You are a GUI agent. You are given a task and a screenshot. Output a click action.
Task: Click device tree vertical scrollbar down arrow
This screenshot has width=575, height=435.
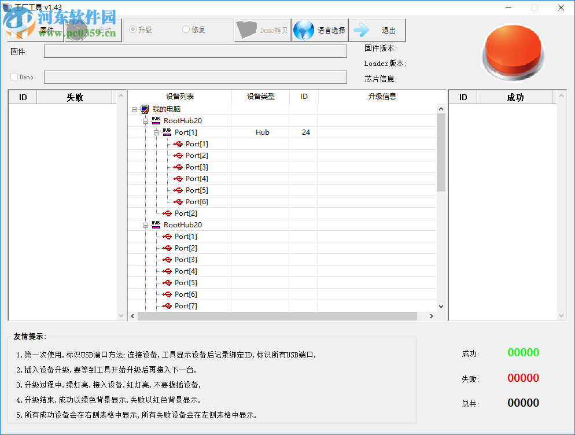pyautogui.click(x=441, y=307)
